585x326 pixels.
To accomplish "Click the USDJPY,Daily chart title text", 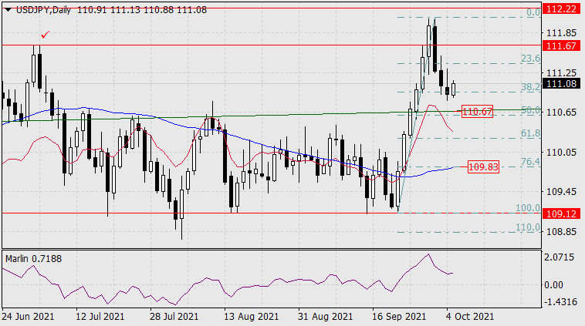I will [x=43, y=10].
